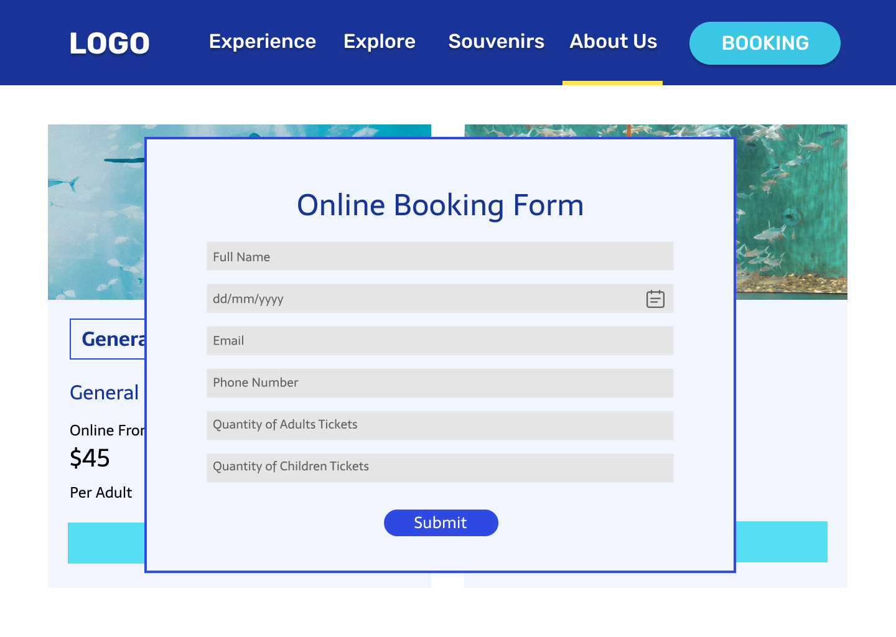Navigate to Souvenirs in the navbar

(x=496, y=42)
